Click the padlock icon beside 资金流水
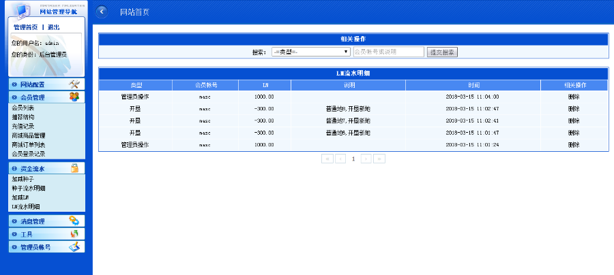Image resolution: width=614 pixels, height=275 pixels. (74, 168)
